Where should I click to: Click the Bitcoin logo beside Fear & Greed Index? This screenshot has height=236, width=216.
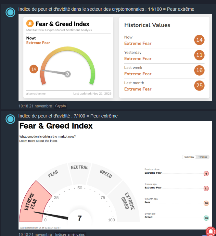point(30,24)
